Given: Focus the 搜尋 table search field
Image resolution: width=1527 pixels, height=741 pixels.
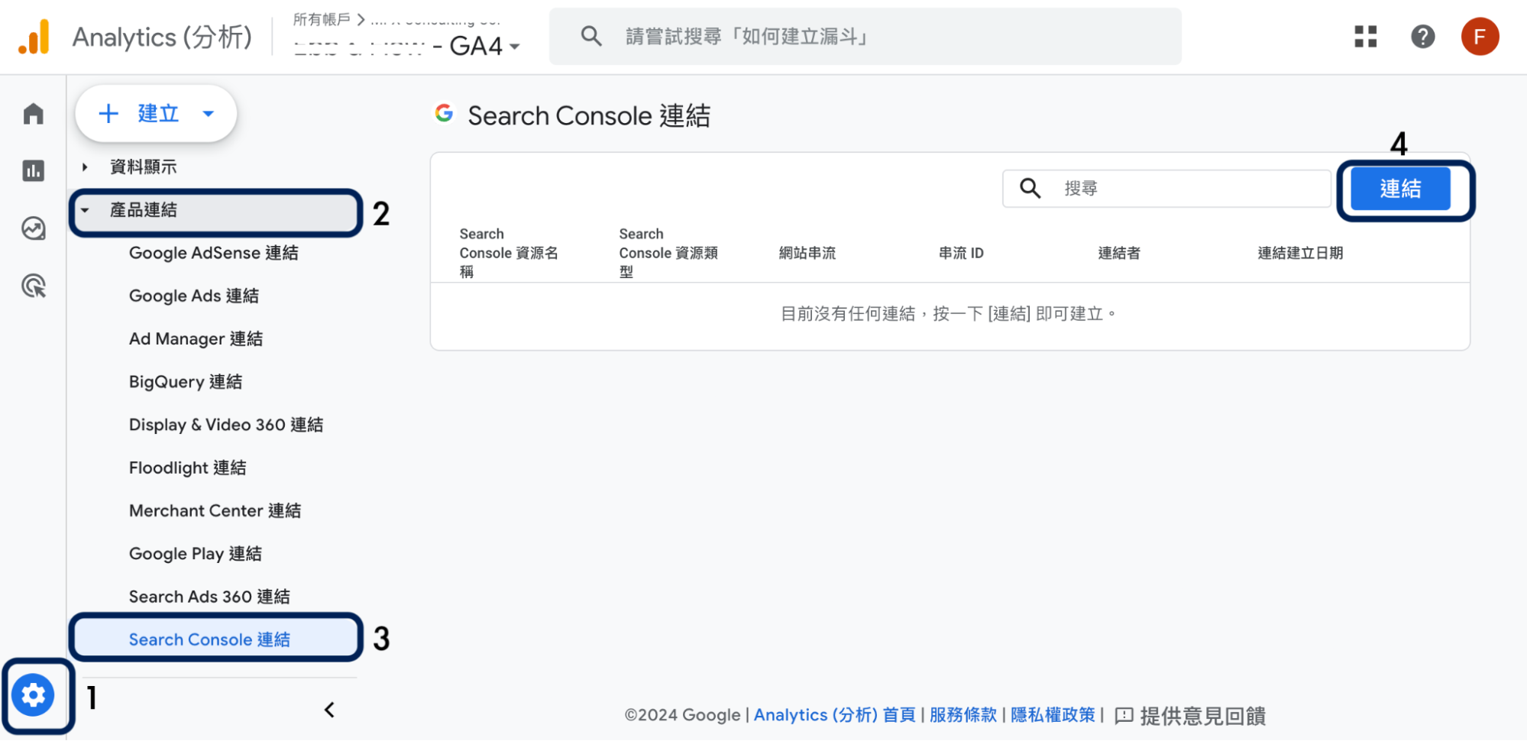Looking at the screenshot, I should coord(1167,188).
